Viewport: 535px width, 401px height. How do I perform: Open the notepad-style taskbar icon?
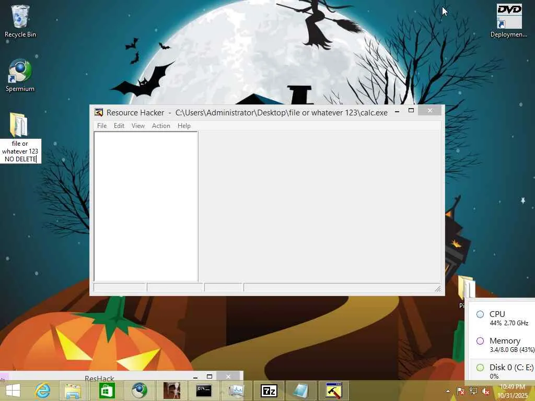tap(301, 391)
